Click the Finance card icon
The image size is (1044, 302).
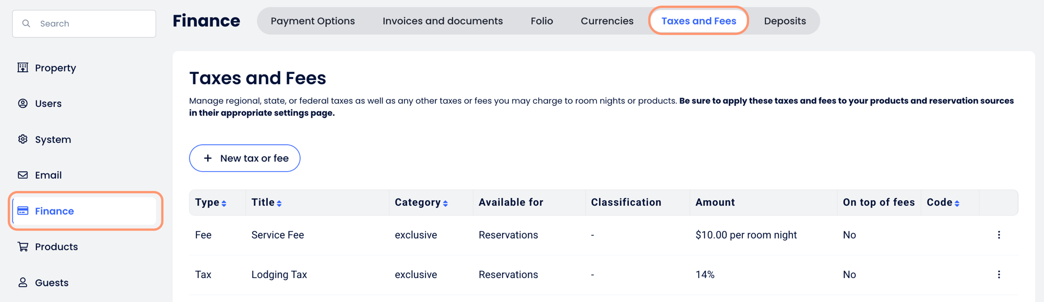(x=23, y=211)
